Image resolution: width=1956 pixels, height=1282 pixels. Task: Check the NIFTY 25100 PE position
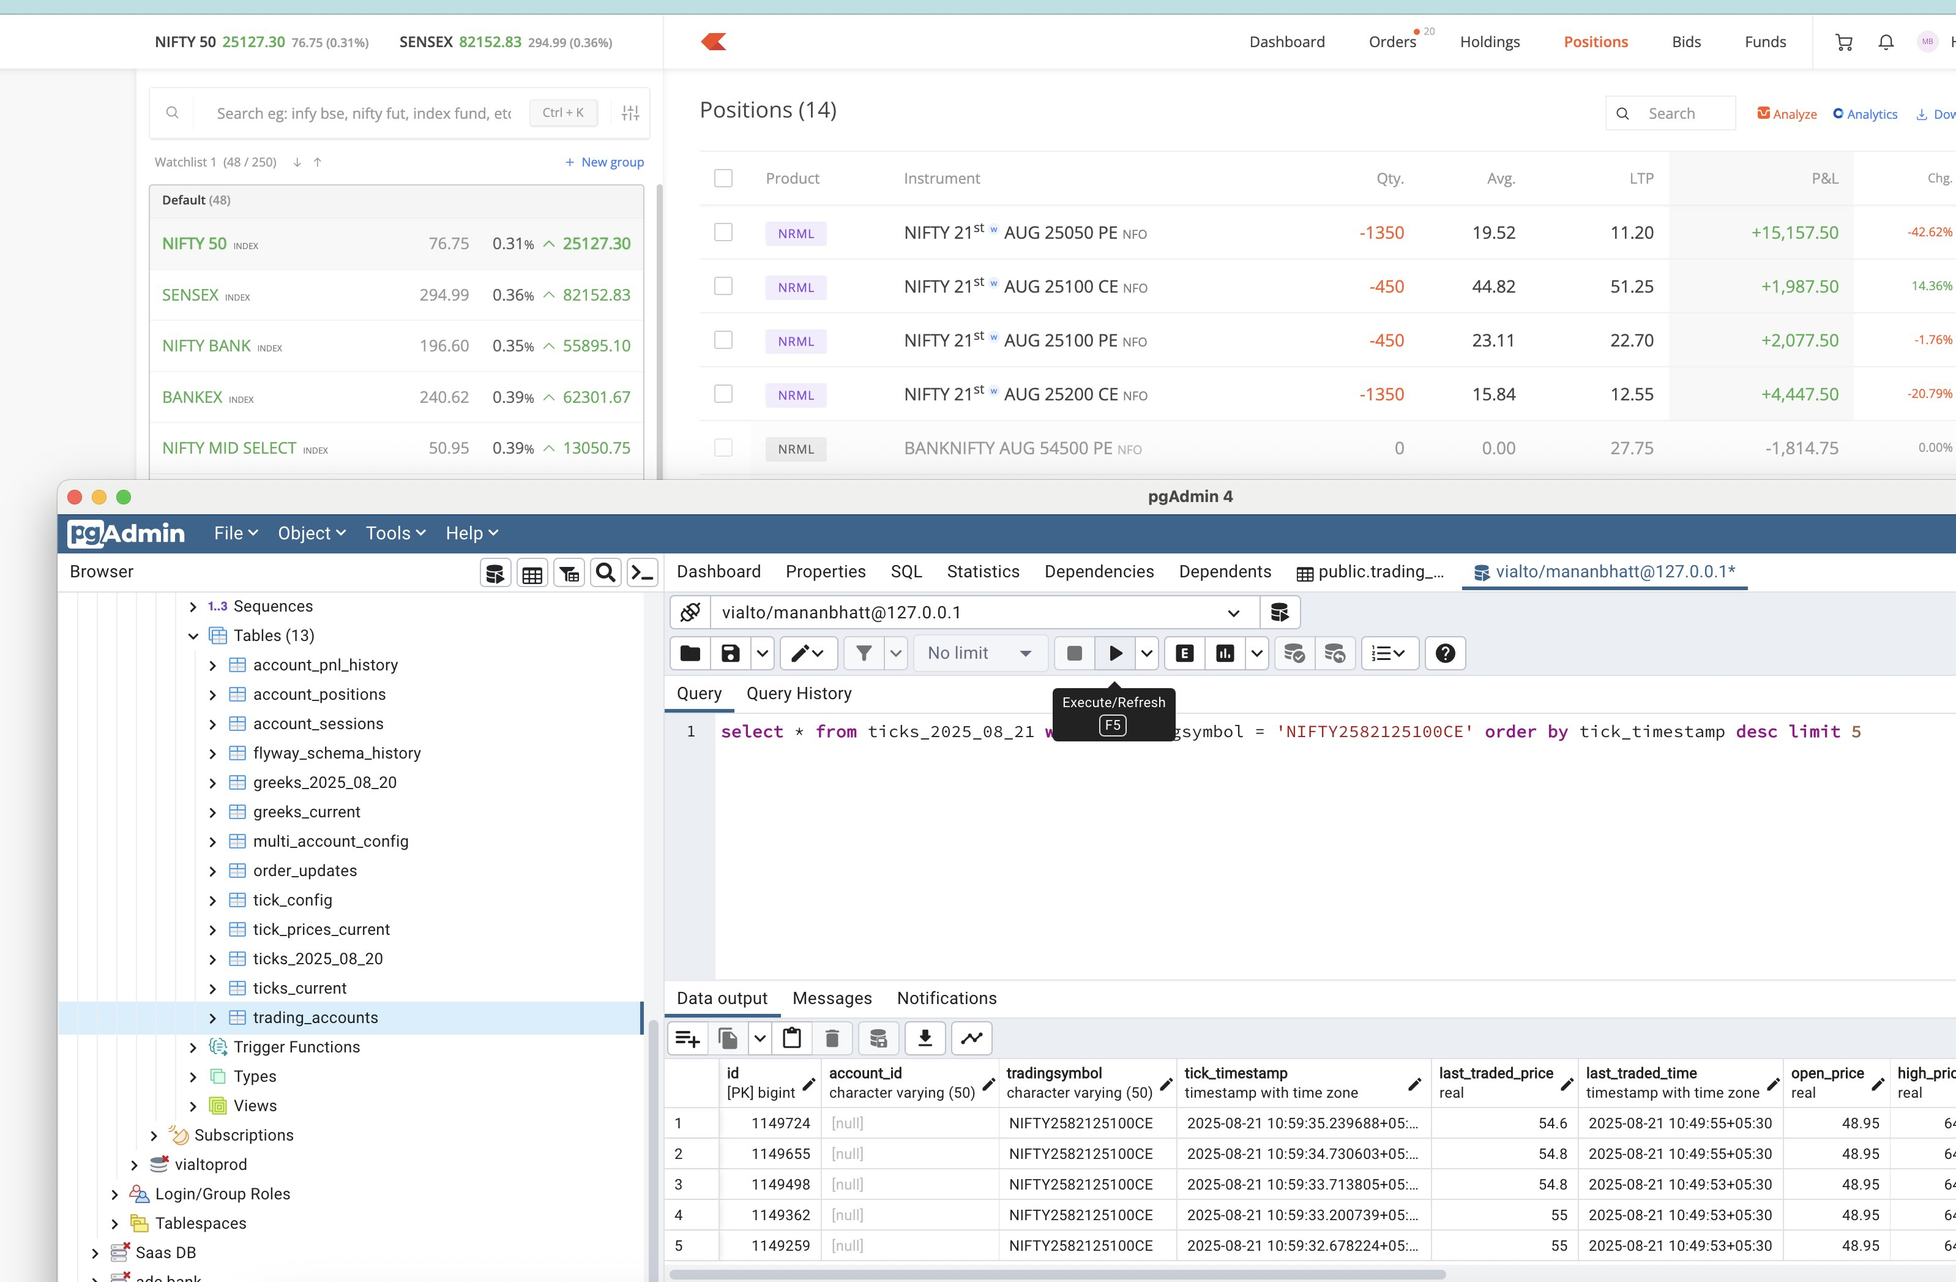pos(723,340)
